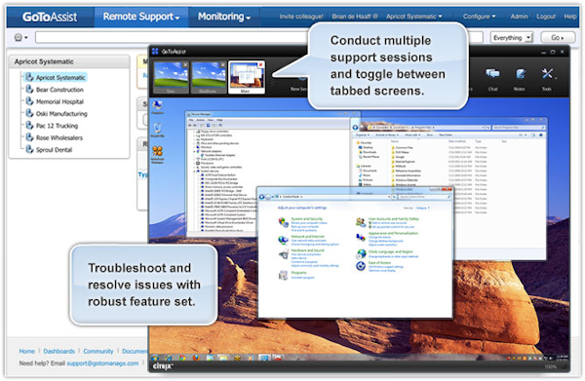
Task: Select the Recycle Bin icon on remote desktop
Action: [157, 130]
